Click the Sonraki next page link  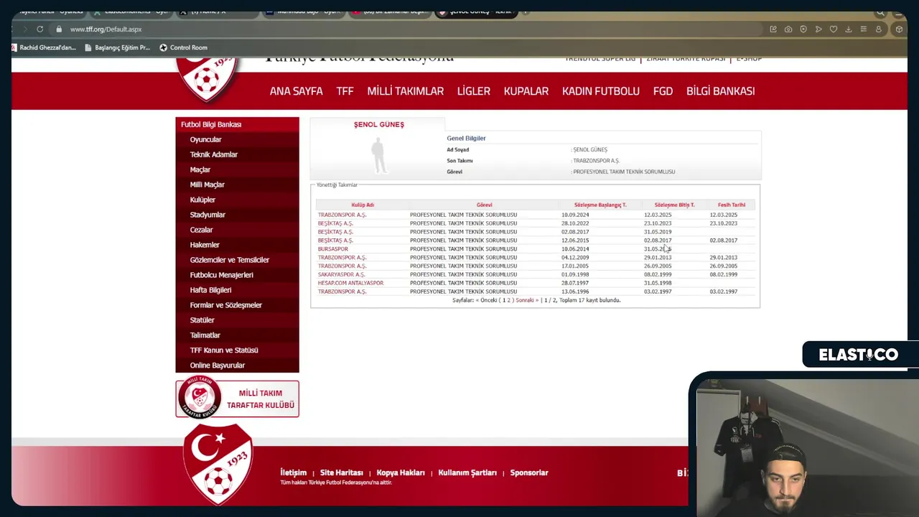[x=526, y=300]
